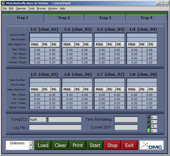The height and width of the screenshot is (156, 170).
Task: Switch to the Tray 1 tab
Action: [23, 18]
